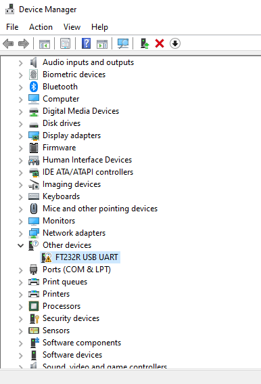This screenshot has width=261, height=384.
Task: Expand the Bluetooth category
Action: coord(21,87)
